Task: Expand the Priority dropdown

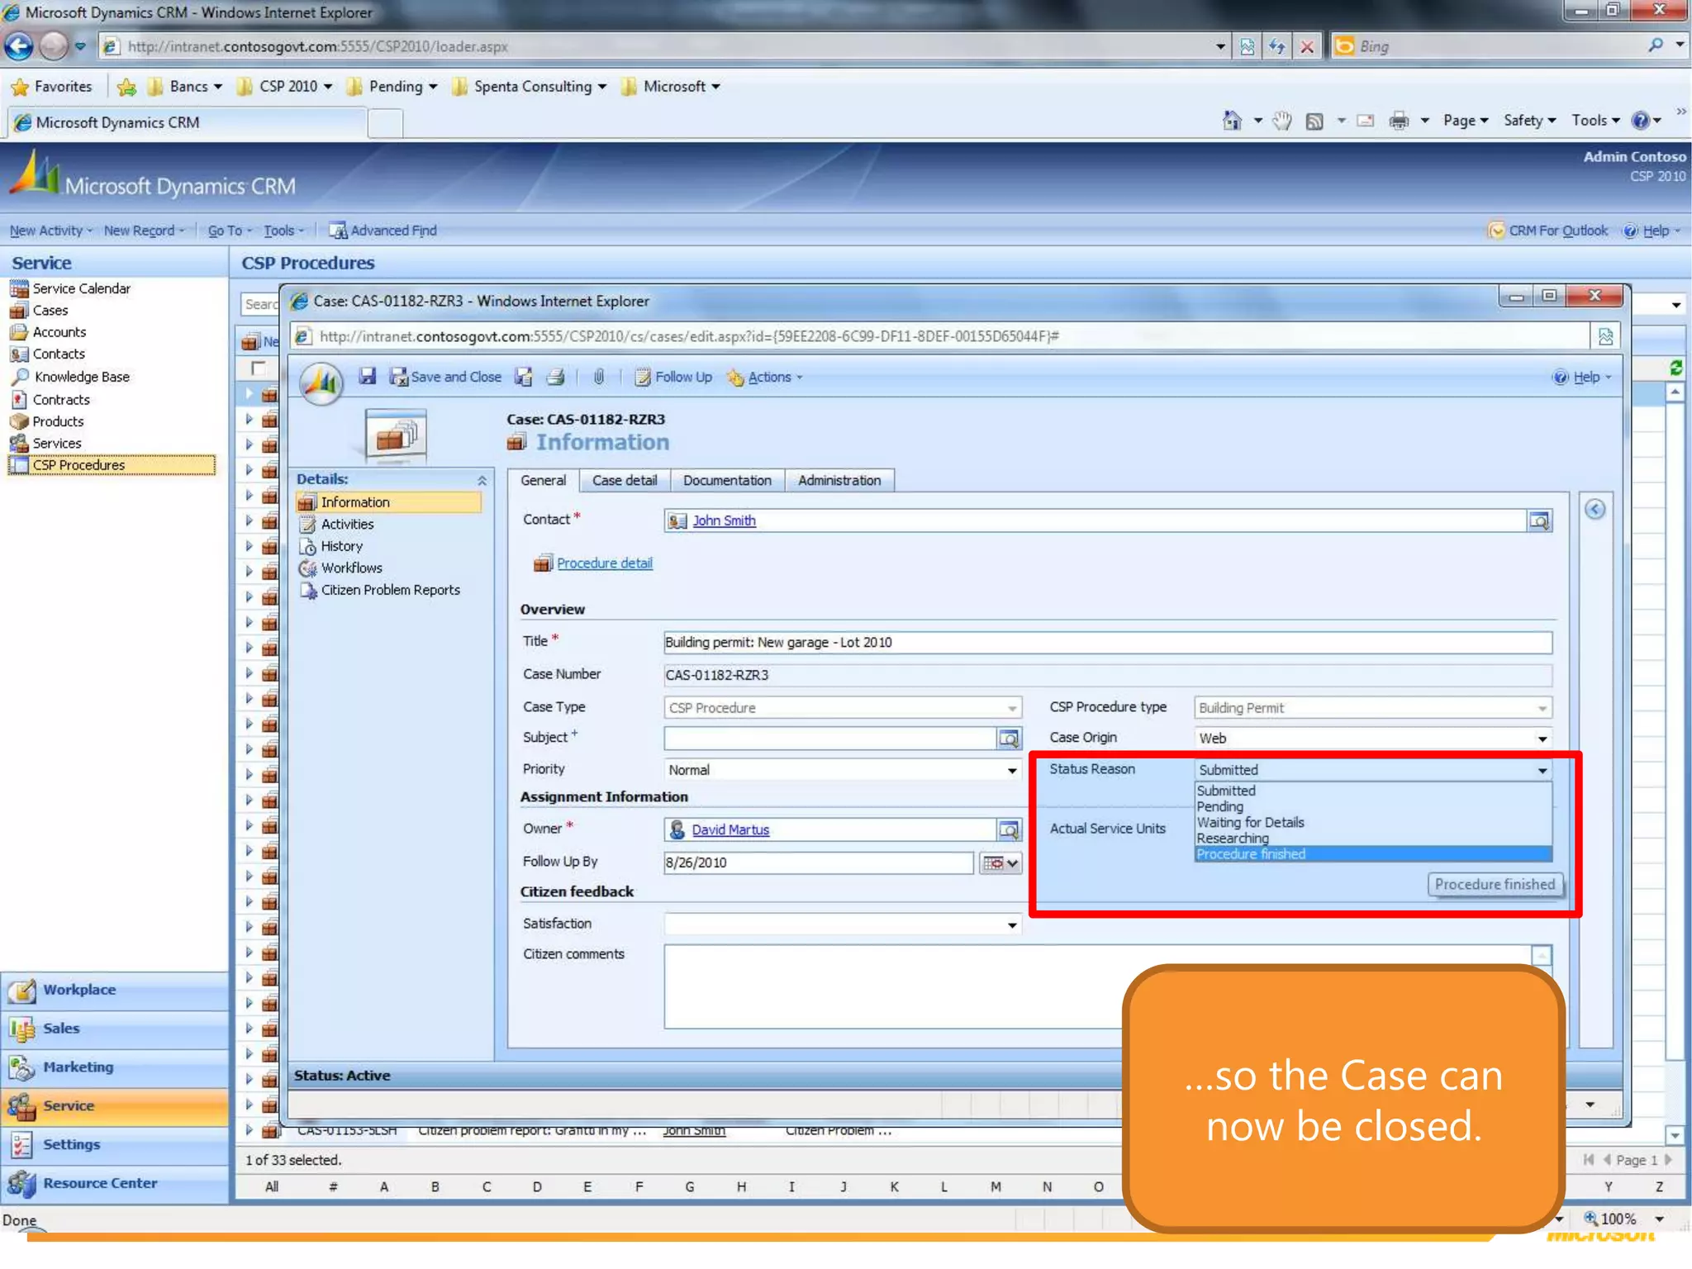Action: 1012,770
